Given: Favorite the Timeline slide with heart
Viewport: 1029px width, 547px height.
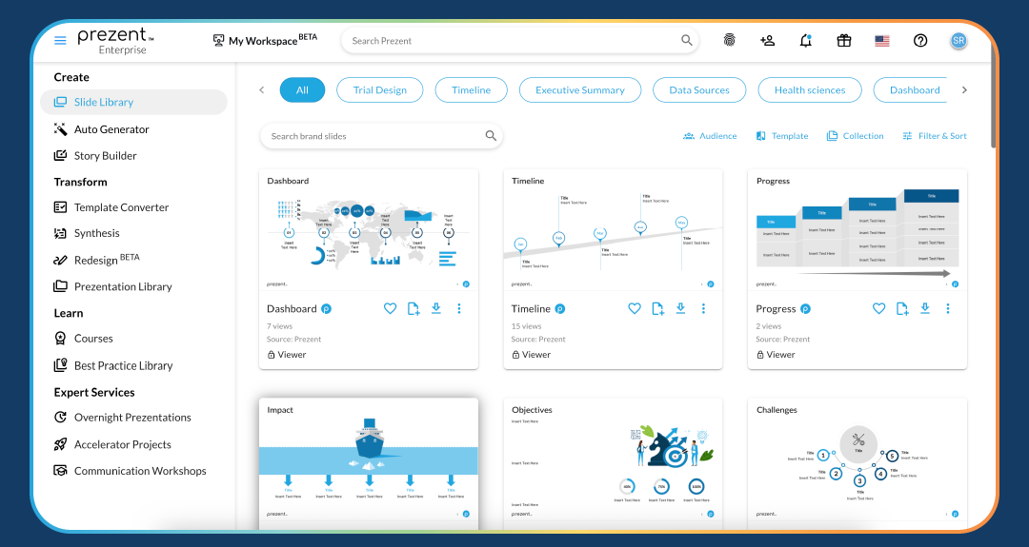Looking at the screenshot, I should [x=634, y=308].
